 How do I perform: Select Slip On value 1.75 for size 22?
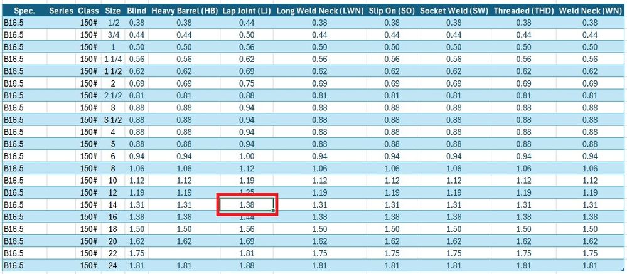[x=392, y=253]
